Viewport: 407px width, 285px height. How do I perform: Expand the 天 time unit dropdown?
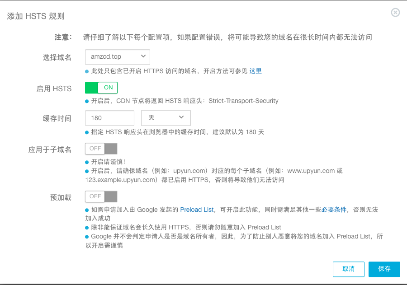[x=166, y=118]
